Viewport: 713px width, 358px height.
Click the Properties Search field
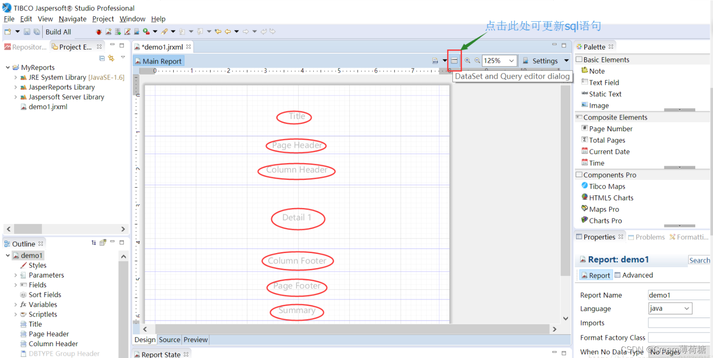699,260
